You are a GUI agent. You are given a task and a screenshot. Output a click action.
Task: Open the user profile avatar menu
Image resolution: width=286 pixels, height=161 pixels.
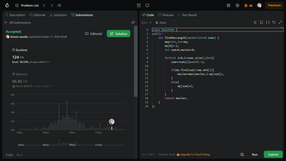(x=259, y=5)
